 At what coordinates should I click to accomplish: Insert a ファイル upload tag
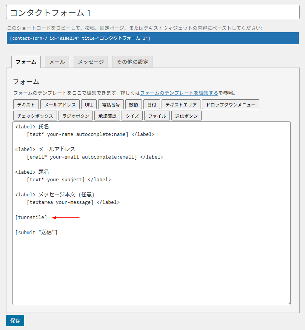click(x=157, y=116)
